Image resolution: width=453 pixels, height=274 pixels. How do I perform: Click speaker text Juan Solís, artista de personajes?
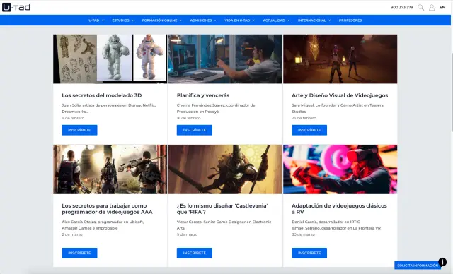tap(109, 108)
